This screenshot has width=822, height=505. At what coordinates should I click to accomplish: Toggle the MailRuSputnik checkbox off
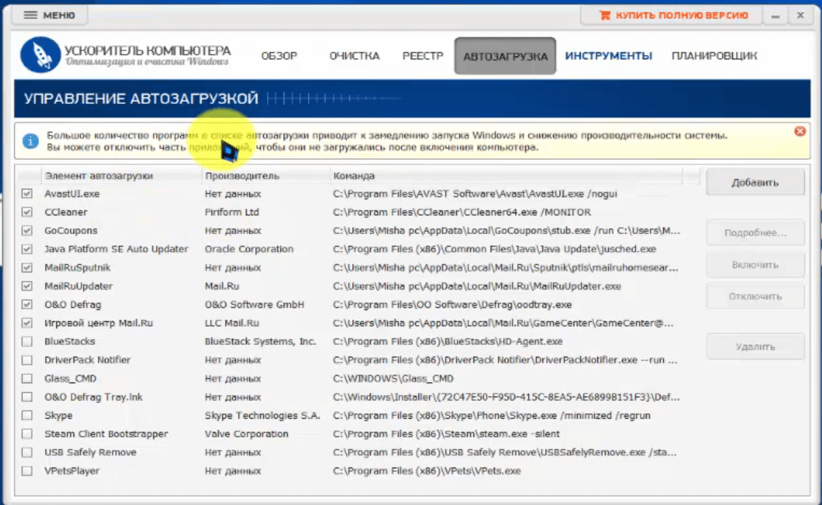(x=27, y=268)
